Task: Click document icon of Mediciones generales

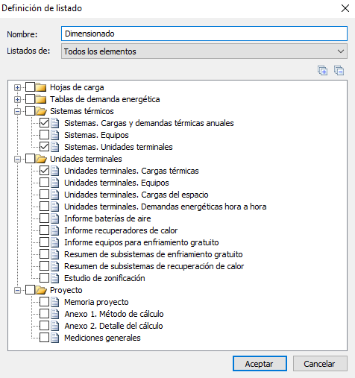Action: click(55, 338)
